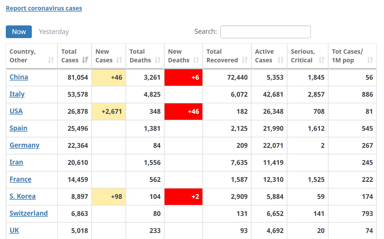384x239 pixels.
Task: Open the China country link
Action: [19, 77]
